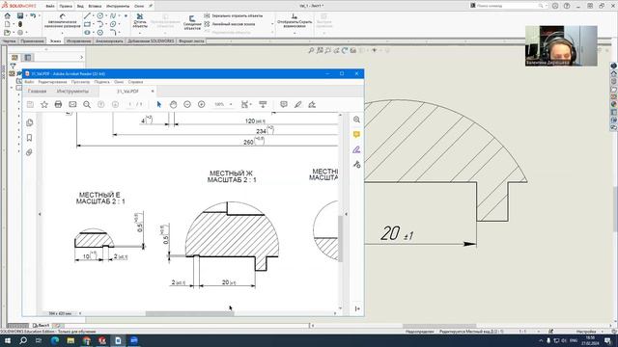Switch to Acrobat Инструменты tab
The width and height of the screenshot is (618, 347).
coord(72,92)
